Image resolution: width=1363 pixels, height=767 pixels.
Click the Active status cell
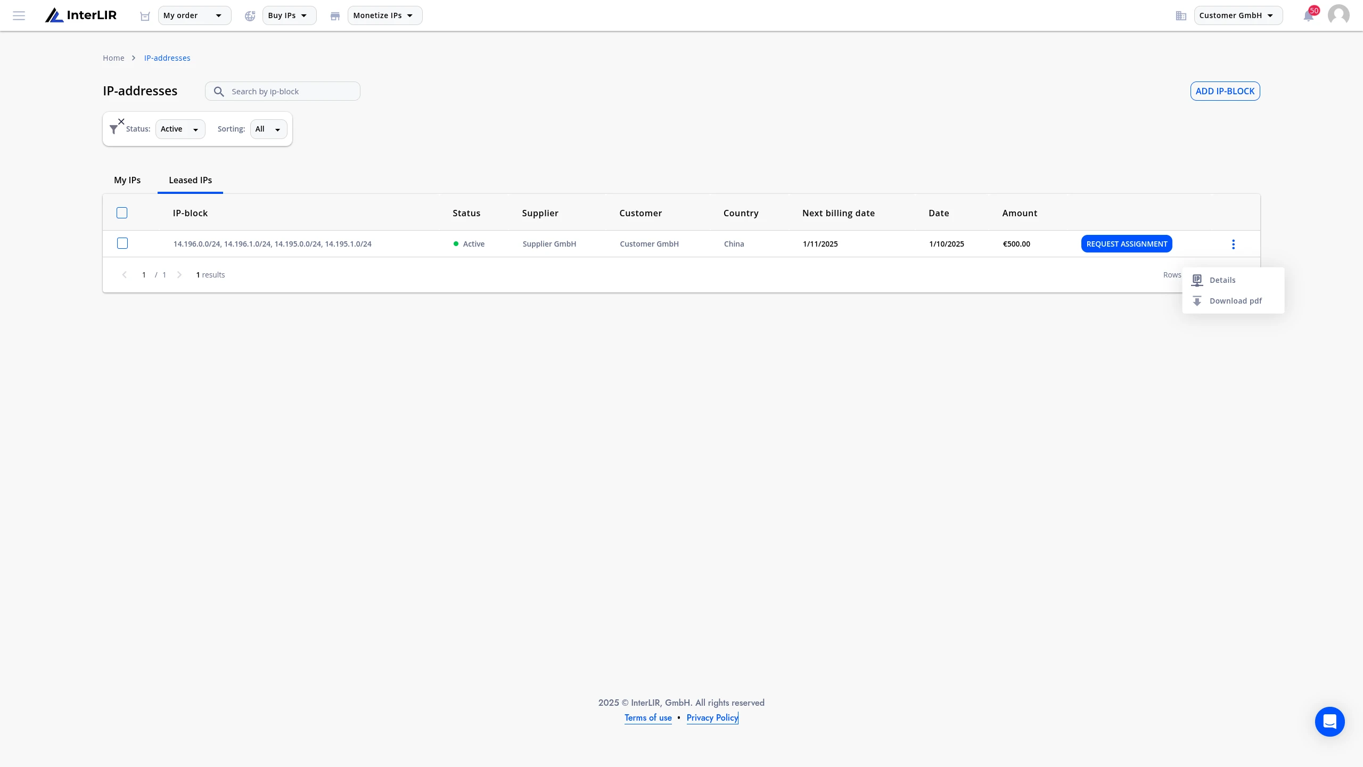click(469, 244)
